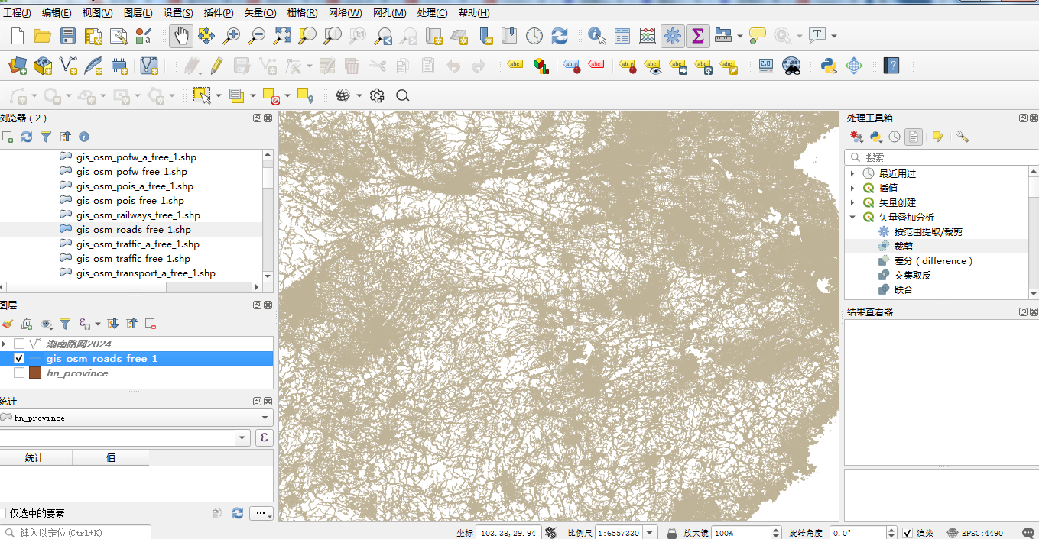Viewport: 1039px width, 539px height.
Task: Expand the 矢量创建 toolbox group
Action: coord(852,202)
